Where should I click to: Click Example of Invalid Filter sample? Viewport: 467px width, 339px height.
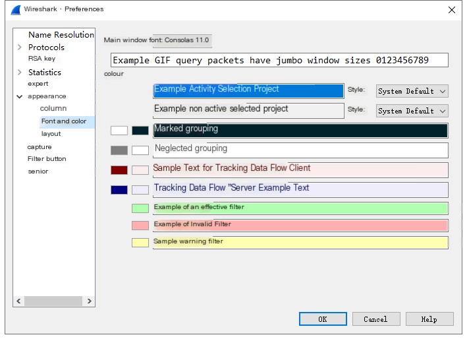click(x=300, y=226)
